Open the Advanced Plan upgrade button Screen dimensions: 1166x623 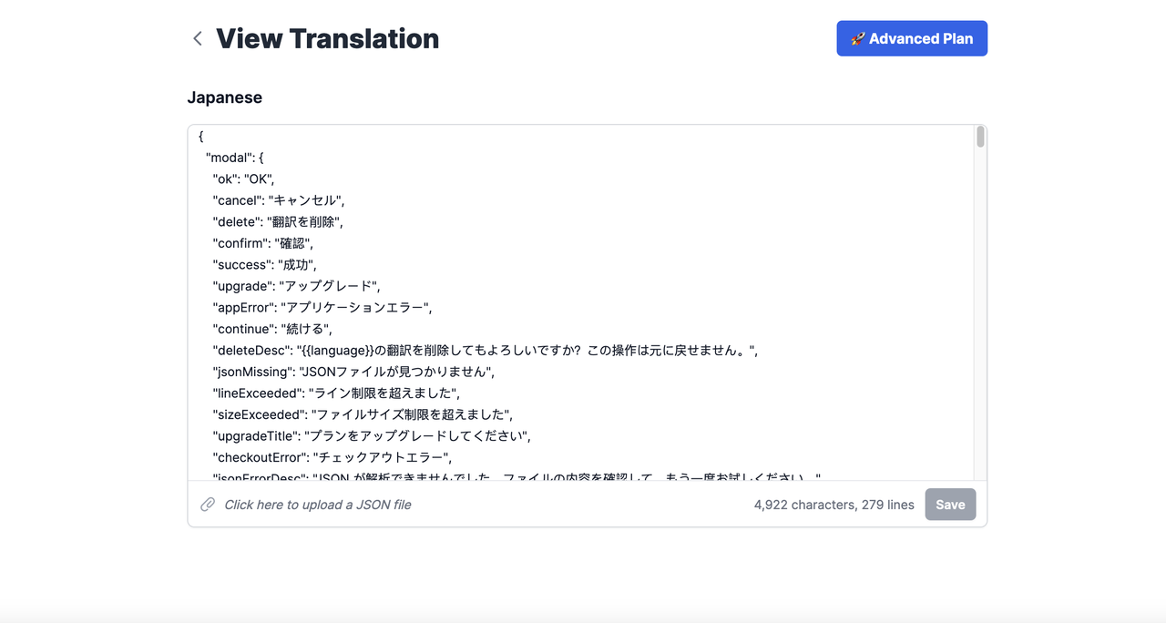tap(912, 38)
